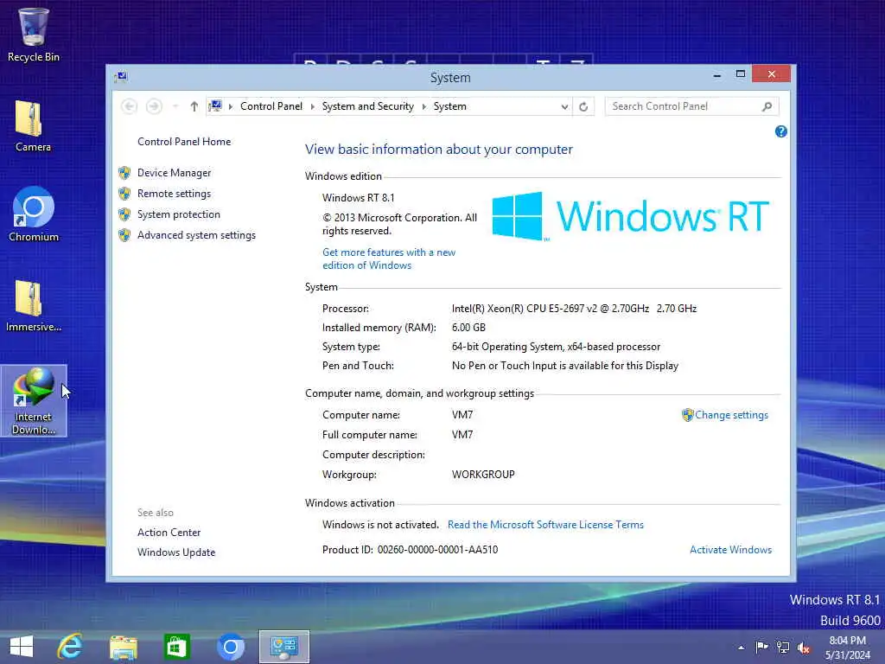Click the address bar computer icon
The image size is (885, 664).
(215, 105)
